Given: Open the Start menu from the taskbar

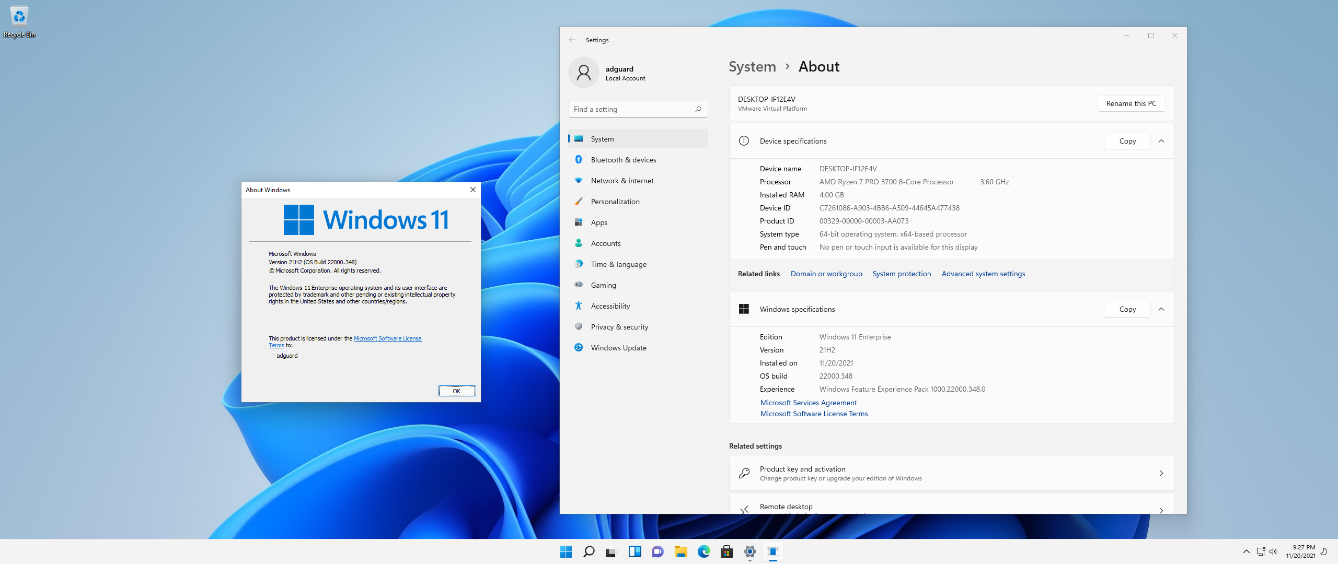Looking at the screenshot, I should pos(566,551).
